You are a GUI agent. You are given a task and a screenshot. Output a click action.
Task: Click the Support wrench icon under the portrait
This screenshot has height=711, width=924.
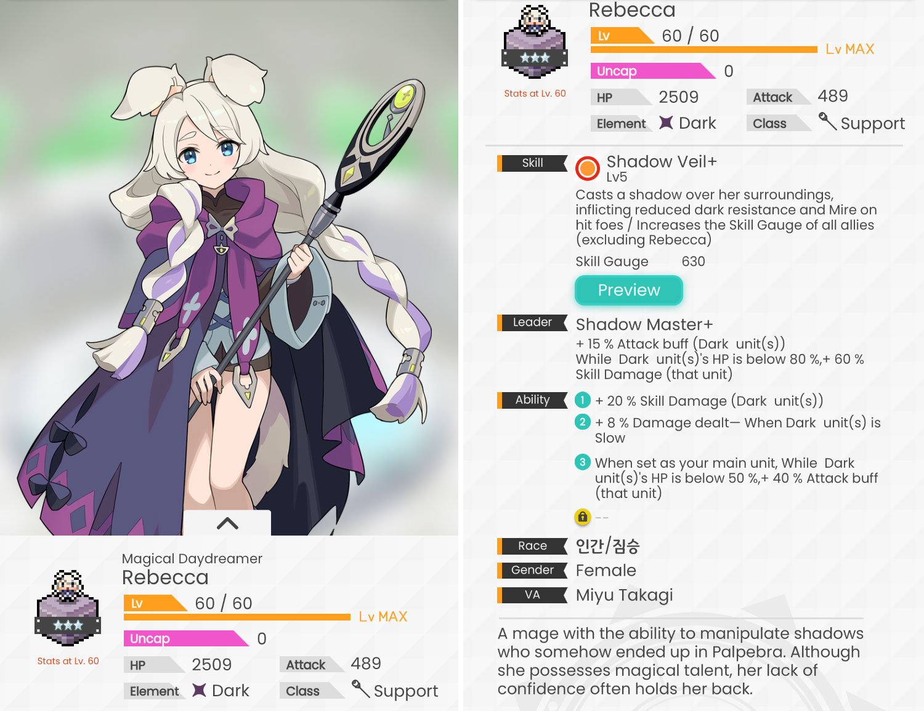click(360, 689)
